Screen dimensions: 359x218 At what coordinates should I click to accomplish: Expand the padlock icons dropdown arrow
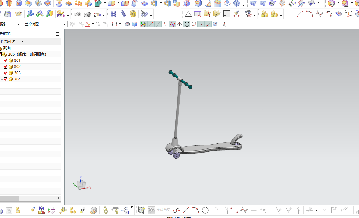coord(281,16)
